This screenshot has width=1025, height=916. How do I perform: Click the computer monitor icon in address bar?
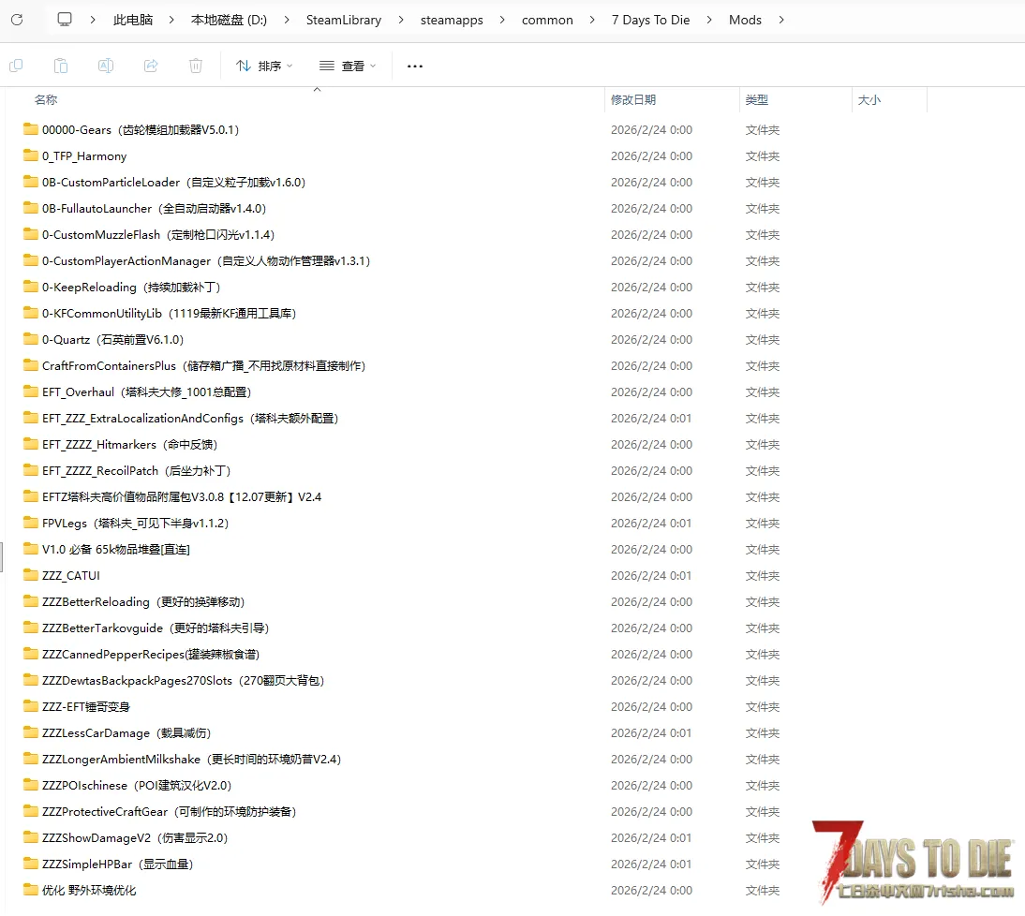[65, 20]
